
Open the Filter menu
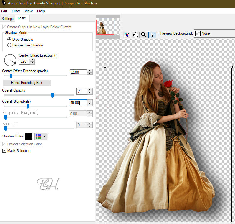pyautogui.click(x=16, y=11)
